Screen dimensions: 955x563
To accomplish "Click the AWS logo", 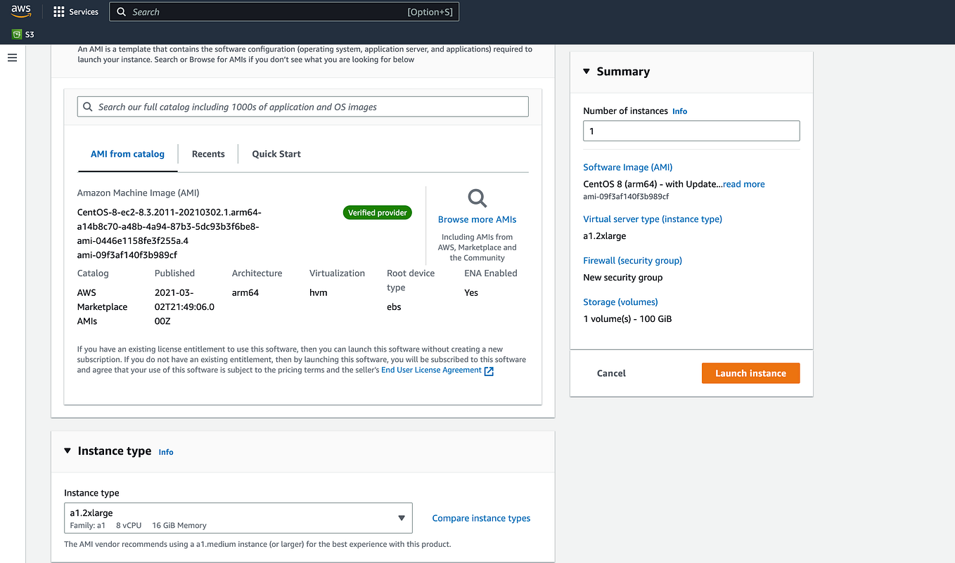I will (20, 11).
